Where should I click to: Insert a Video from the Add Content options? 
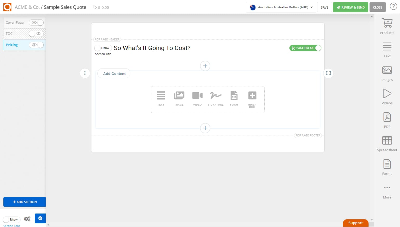197,98
